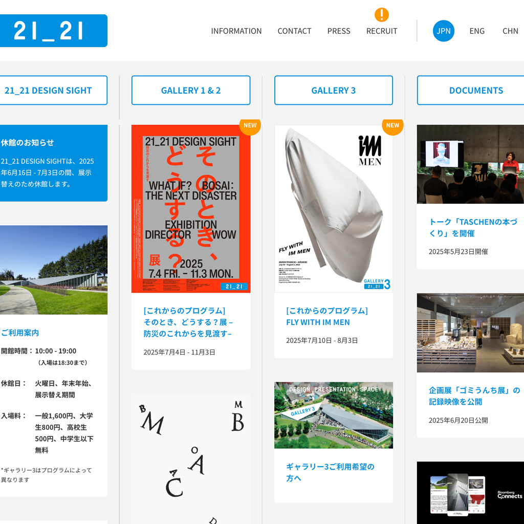Image resolution: width=524 pixels, height=524 pixels.
Task: Switch language to ENG
Action: click(x=477, y=31)
